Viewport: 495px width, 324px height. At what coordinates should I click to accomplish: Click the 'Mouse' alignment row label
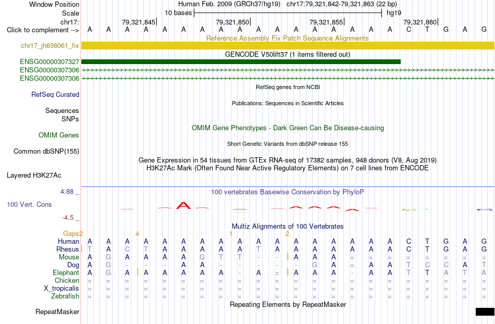click(x=69, y=257)
